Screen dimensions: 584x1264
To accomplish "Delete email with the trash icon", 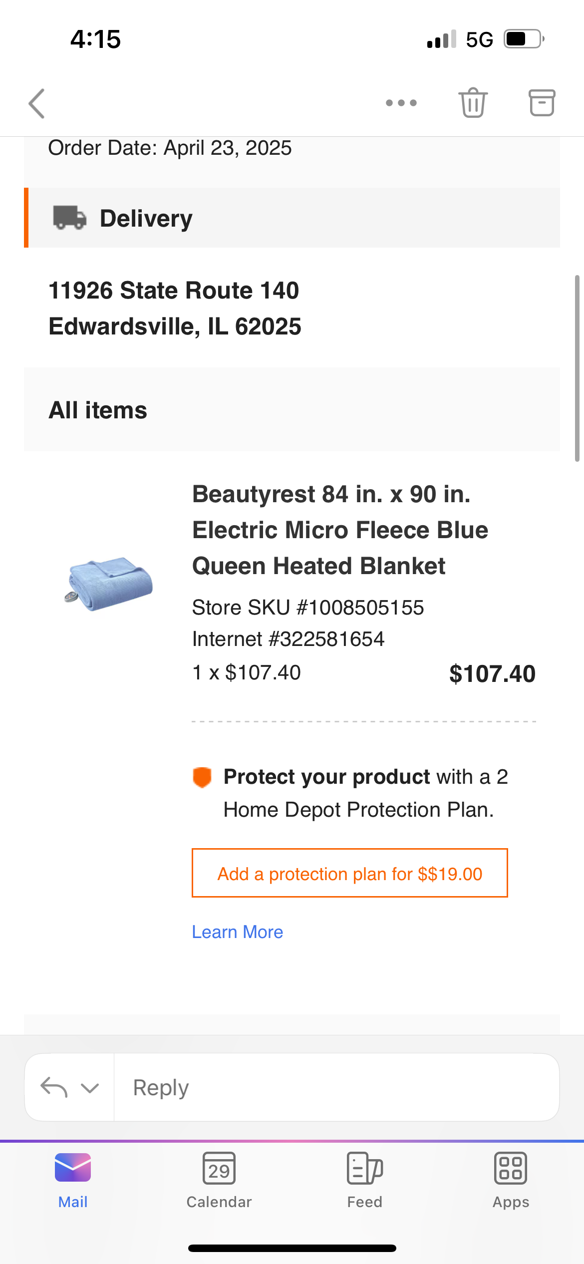I will point(473,103).
